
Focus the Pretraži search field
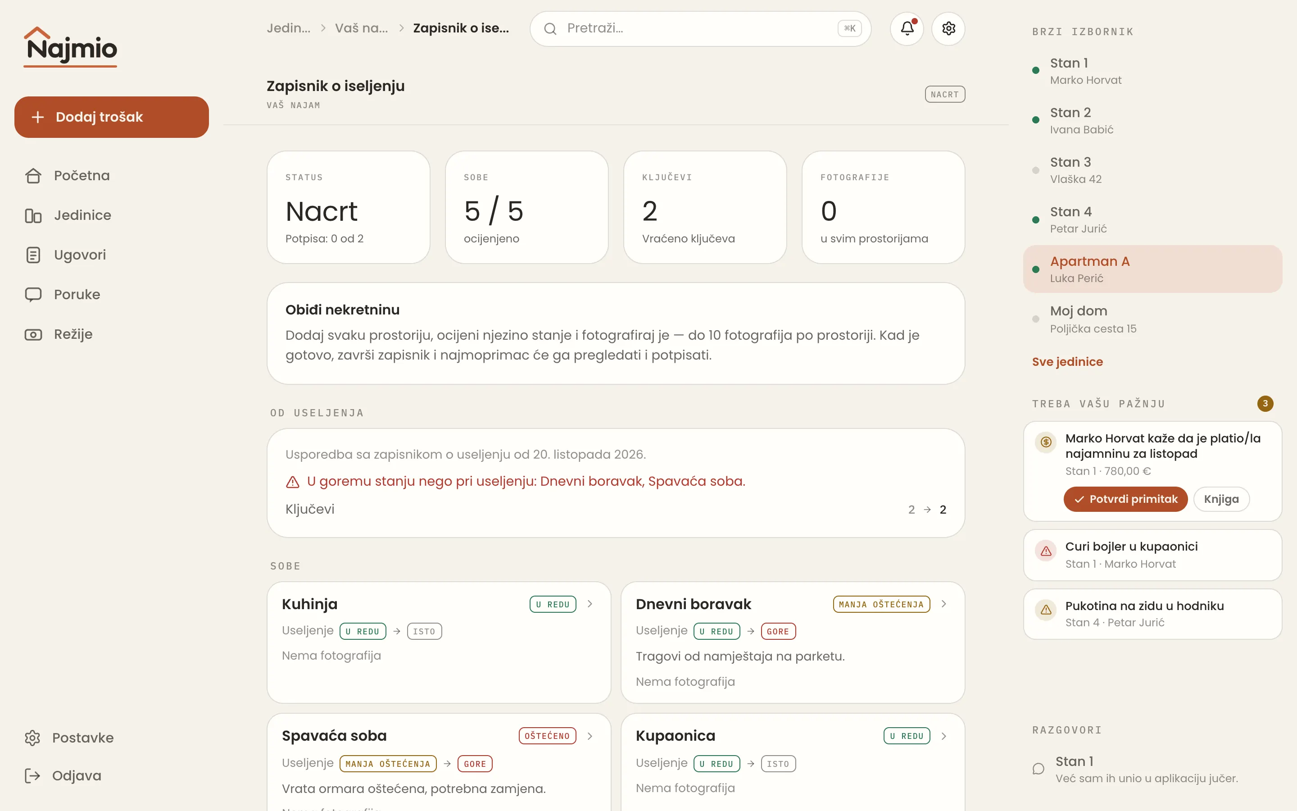700,28
